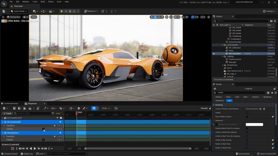Click the Details favorites star icon
The height and width of the screenshot is (156, 278).
[272, 93]
